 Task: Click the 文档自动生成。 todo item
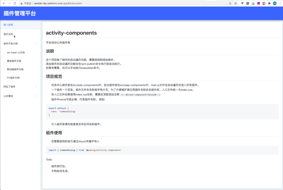[60, 171]
